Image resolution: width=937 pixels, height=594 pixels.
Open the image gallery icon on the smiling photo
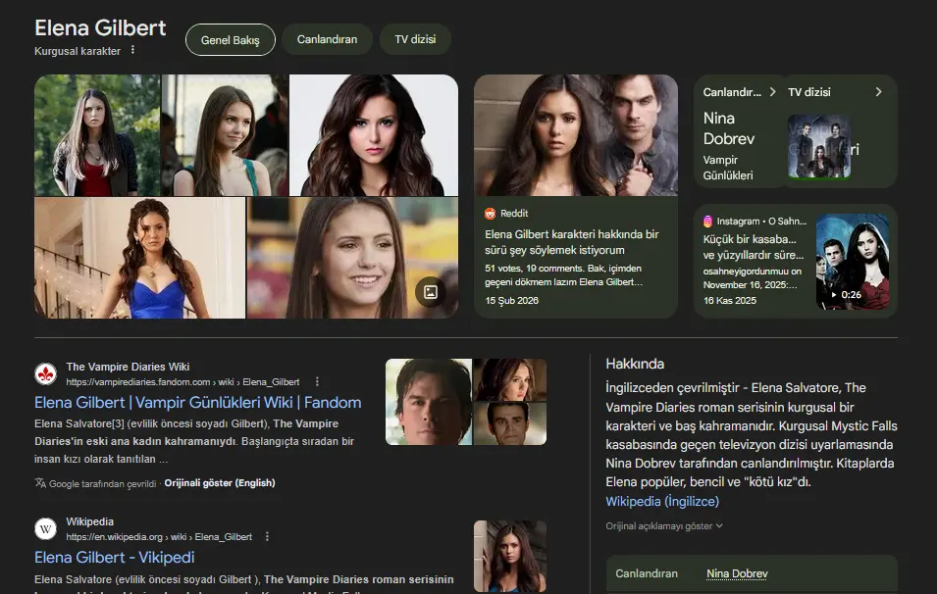pos(431,292)
